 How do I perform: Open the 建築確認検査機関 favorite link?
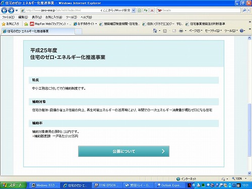point(119,24)
